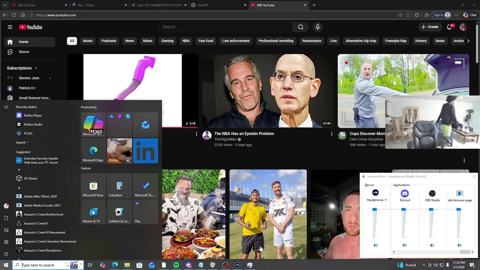Select the Podcasts category chip
The width and height of the screenshot is (480, 270).
click(109, 41)
